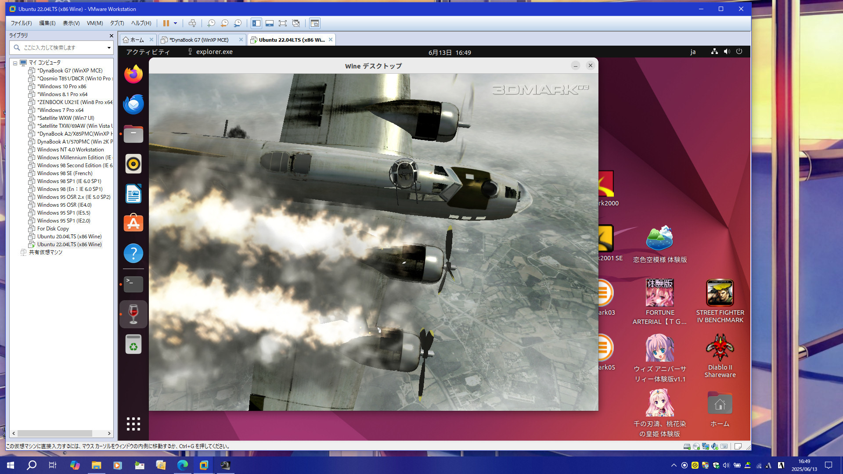Close the library panel
843x474 pixels.
[111, 36]
